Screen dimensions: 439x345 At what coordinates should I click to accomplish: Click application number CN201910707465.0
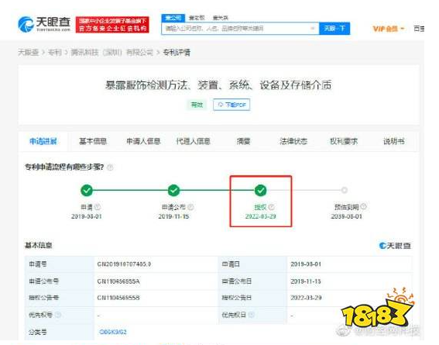pos(124,264)
